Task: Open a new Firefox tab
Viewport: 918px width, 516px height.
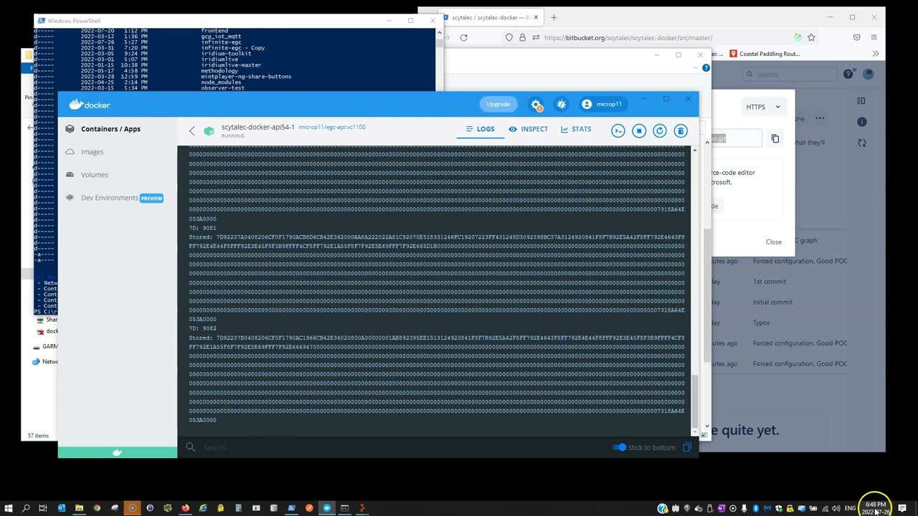Action: pos(554,17)
